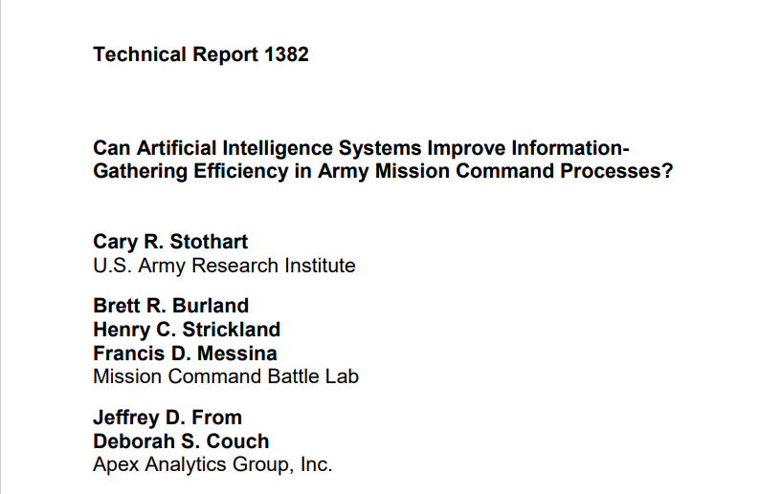Click the words Artificial Intelligence in the title

pyautogui.click(x=235, y=149)
